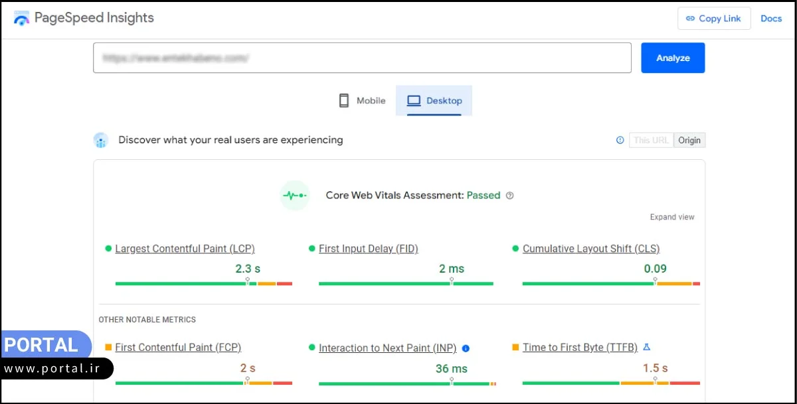Click the info icon next to Interaction to Next Paint
Screen dimensions: 797x404
466,348
